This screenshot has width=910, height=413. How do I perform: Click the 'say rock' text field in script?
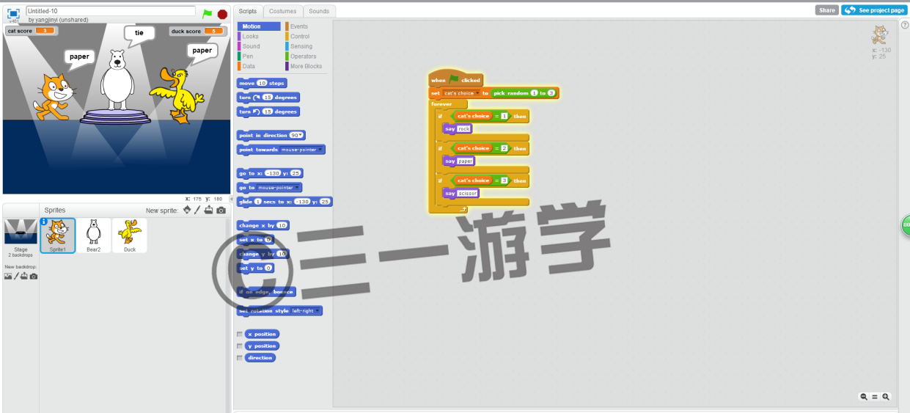coord(463,128)
